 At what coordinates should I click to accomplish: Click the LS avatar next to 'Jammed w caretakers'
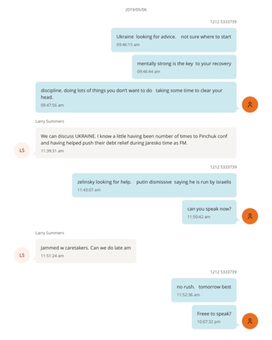tap(22, 255)
